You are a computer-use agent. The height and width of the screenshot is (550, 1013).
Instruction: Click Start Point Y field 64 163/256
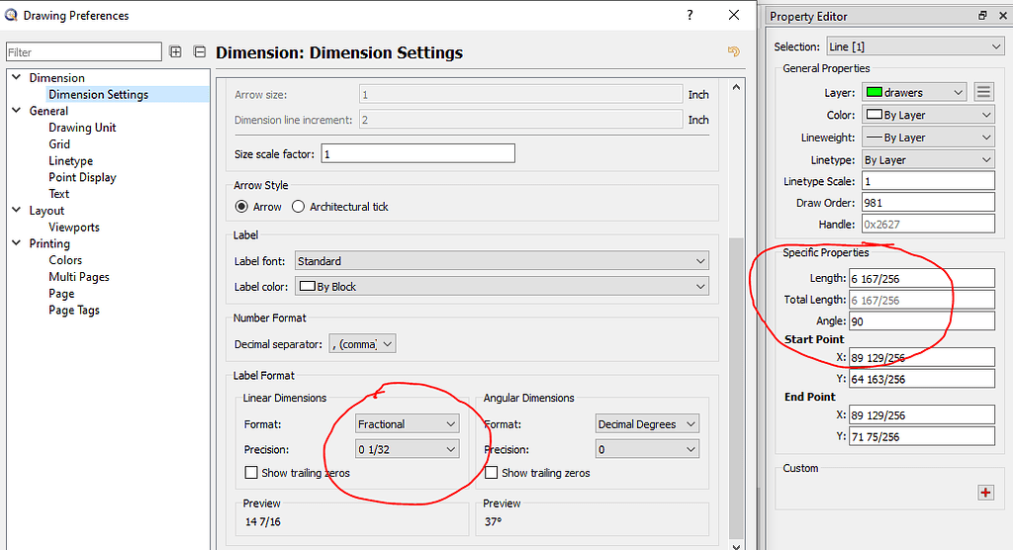[922, 379]
